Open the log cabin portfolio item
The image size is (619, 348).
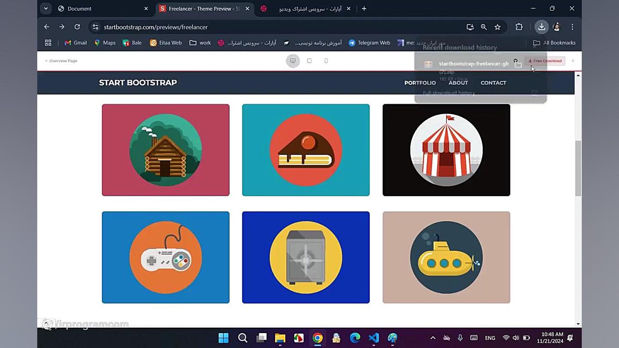point(165,150)
